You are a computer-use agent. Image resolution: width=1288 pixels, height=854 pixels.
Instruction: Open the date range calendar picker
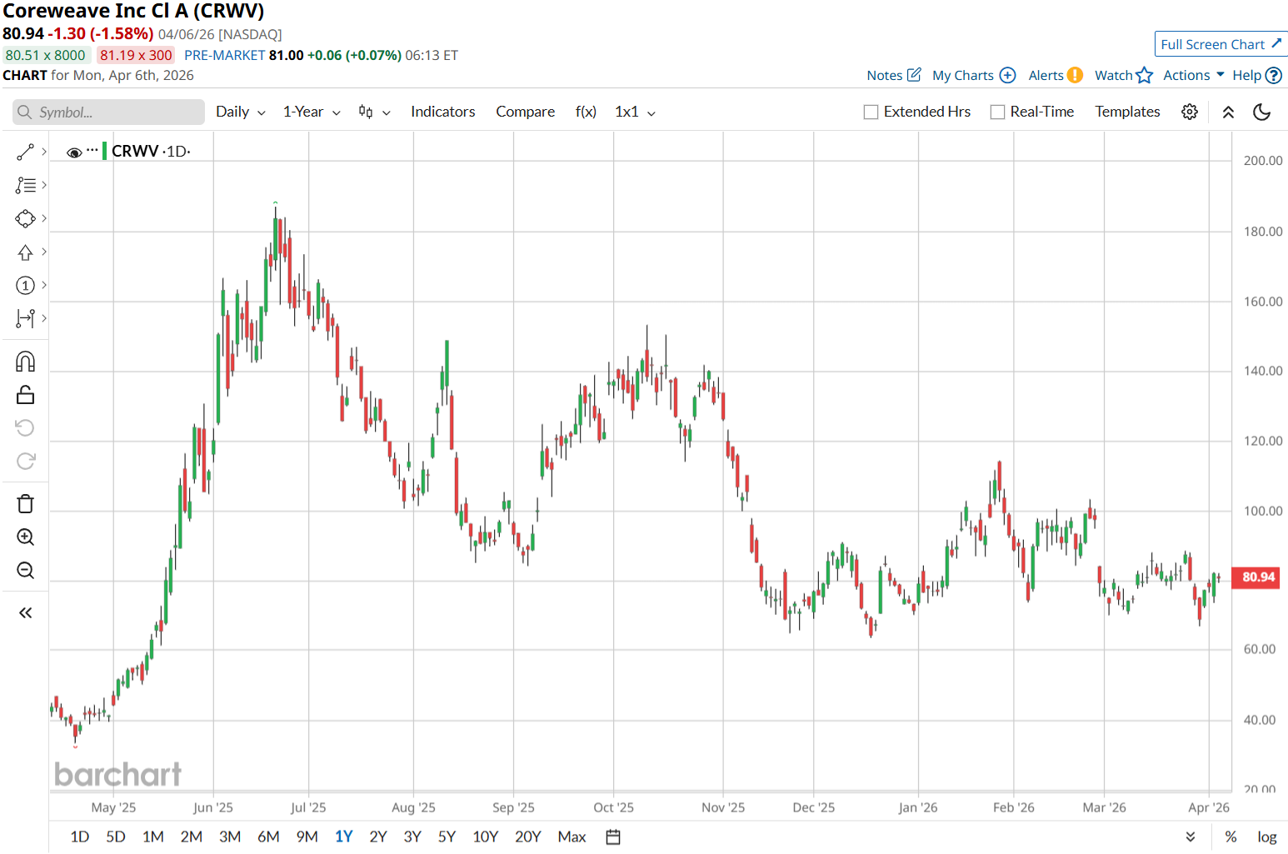(613, 837)
